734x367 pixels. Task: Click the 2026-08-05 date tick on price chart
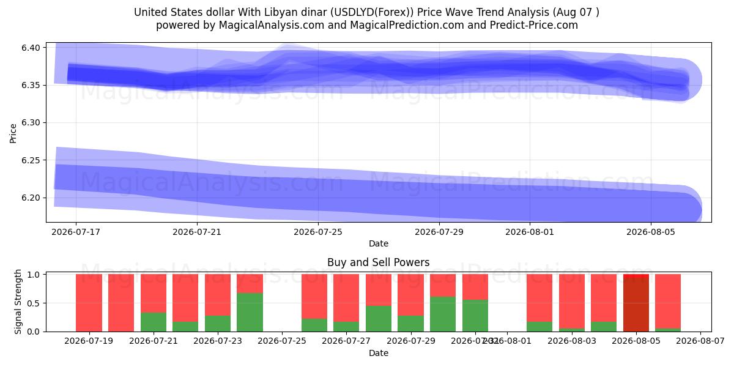click(651, 232)
